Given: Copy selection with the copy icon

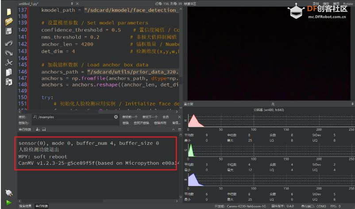Looking at the screenshot, I should [8, 72].
